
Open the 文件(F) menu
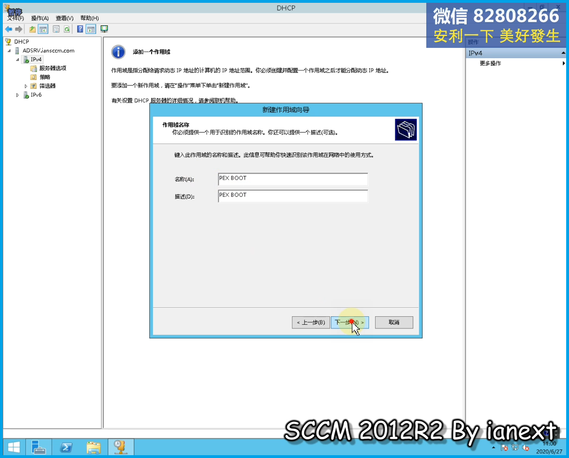point(16,18)
